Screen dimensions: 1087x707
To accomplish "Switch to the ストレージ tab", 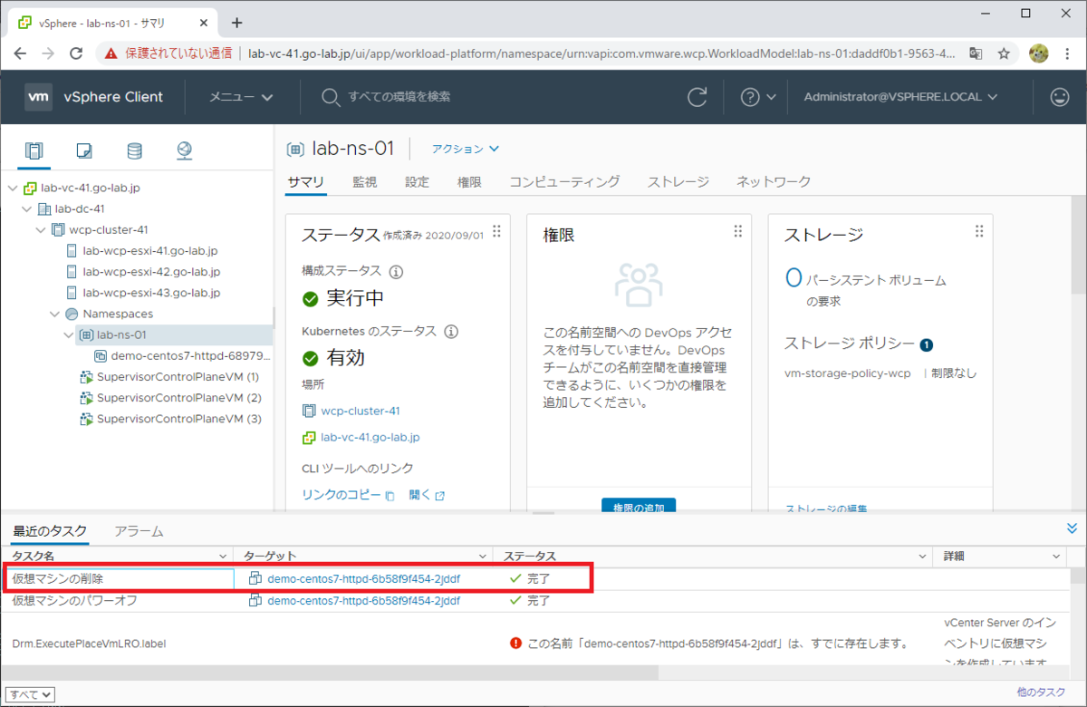I will pyautogui.click(x=678, y=182).
